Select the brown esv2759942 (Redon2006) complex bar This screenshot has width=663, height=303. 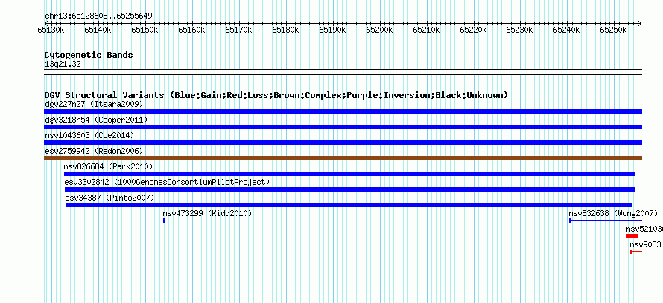pyautogui.click(x=343, y=158)
